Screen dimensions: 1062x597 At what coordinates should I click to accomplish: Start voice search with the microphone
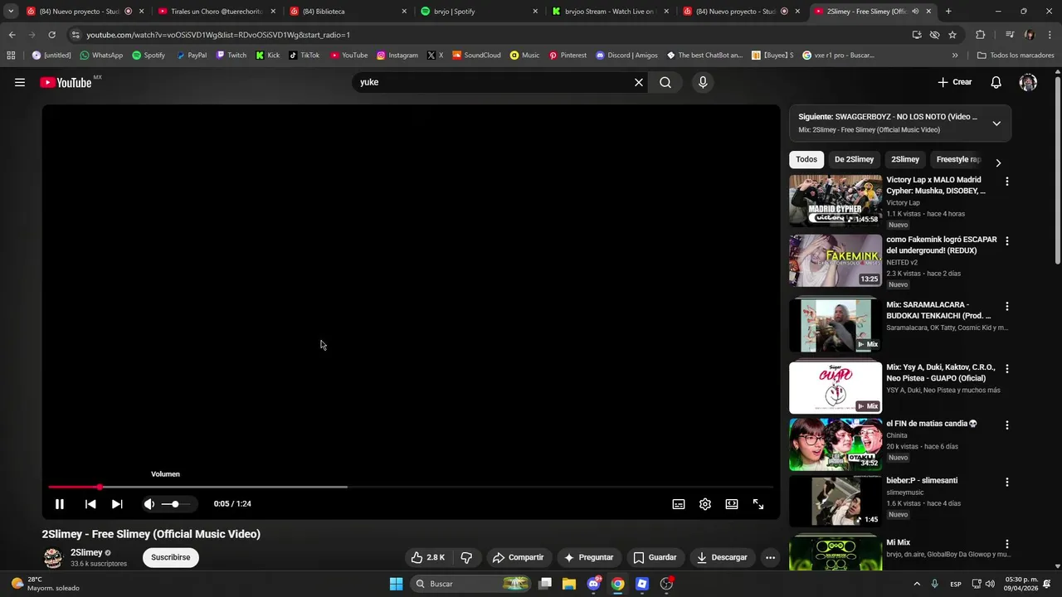pyautogui.click(x=703, y=82)
